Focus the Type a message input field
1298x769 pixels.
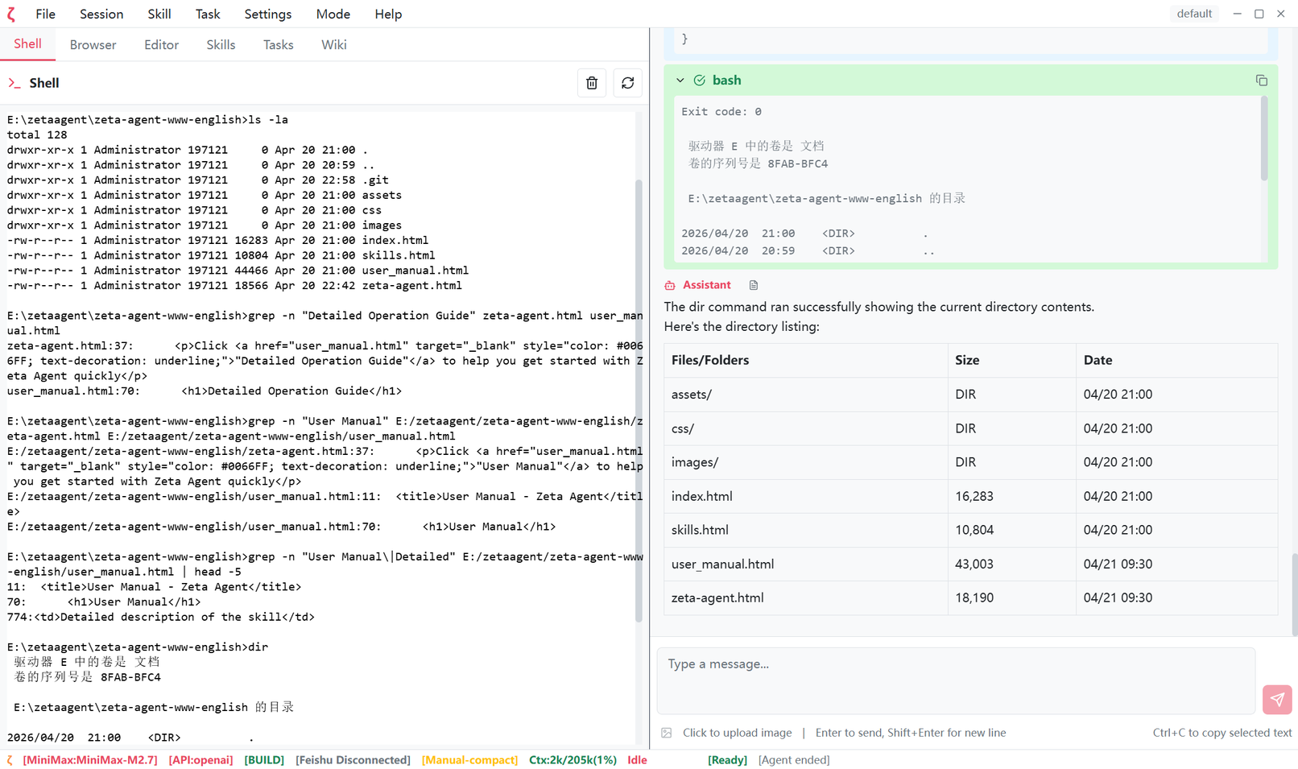(955, 680)
